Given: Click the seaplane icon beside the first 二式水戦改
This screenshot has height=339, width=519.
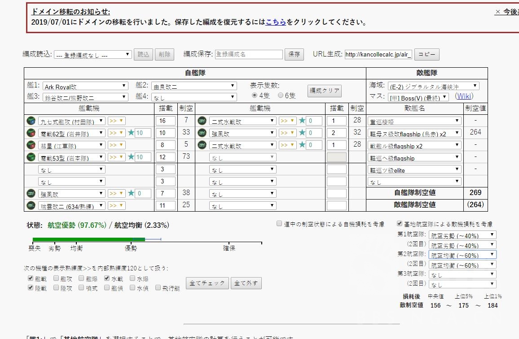Looking at the screenshot, I should pos(203,120).
